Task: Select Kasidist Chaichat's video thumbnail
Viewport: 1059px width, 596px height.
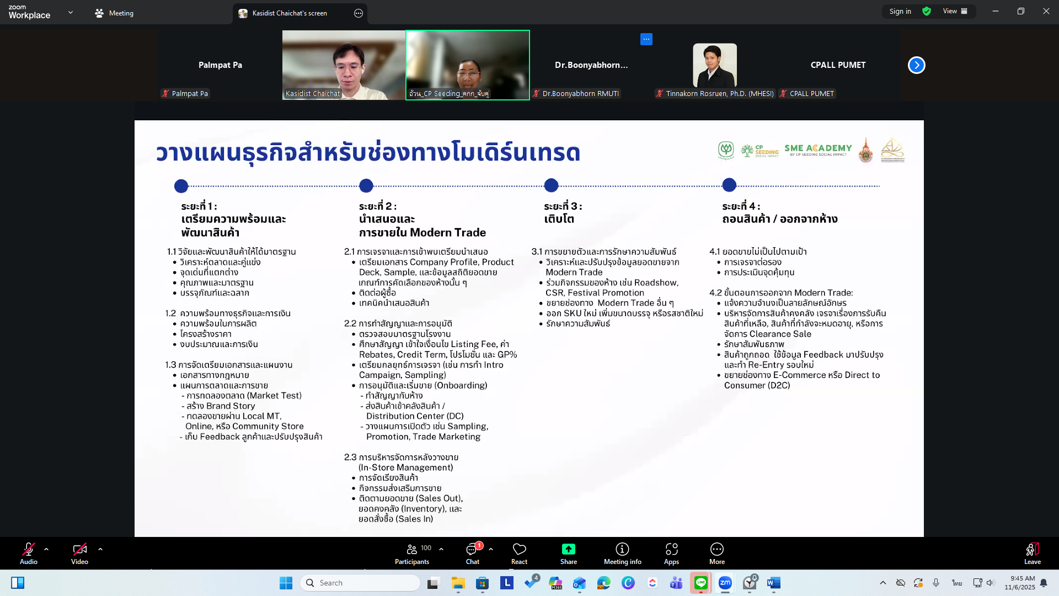Action: pyautogui.click(x=344, y=65)
